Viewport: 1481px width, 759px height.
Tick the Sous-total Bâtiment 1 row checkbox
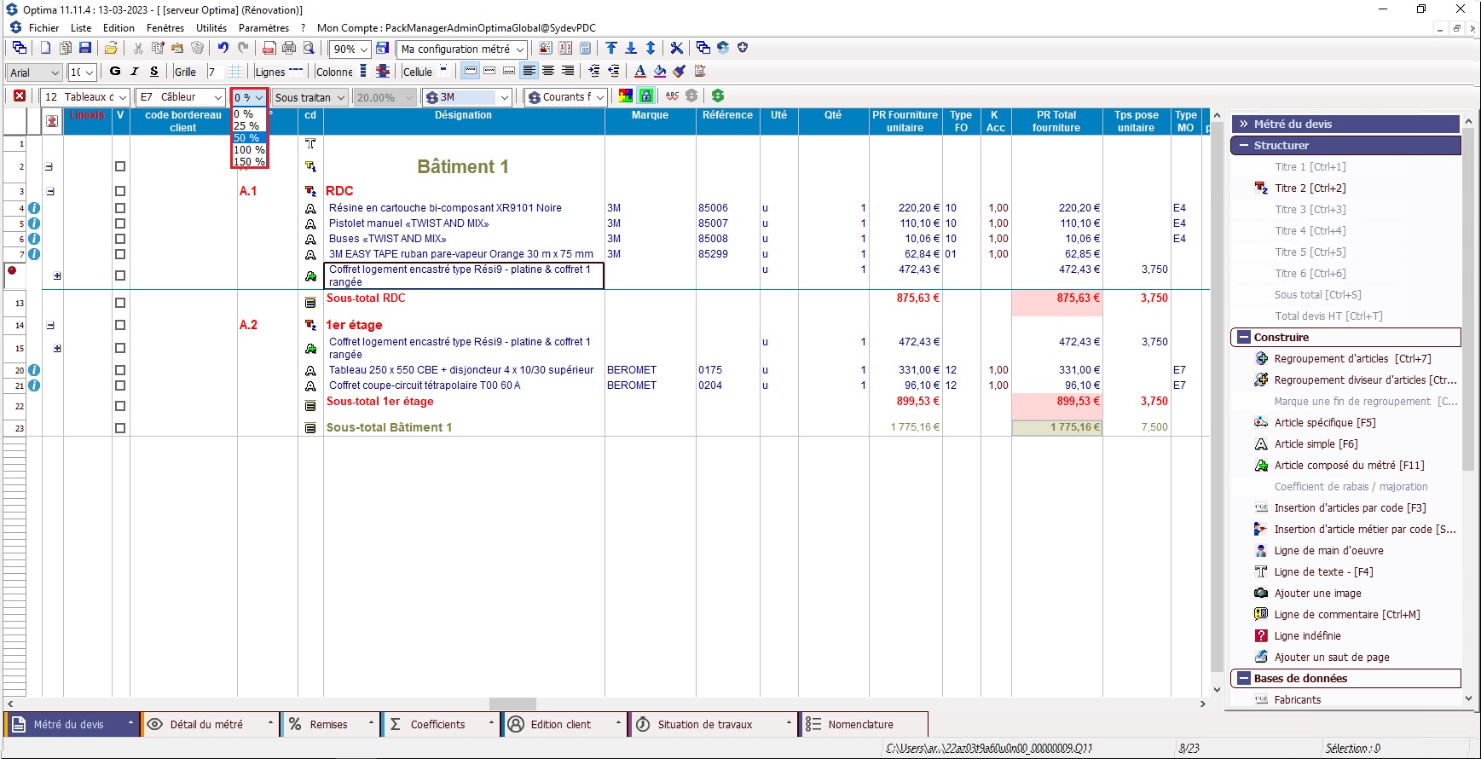120,428
